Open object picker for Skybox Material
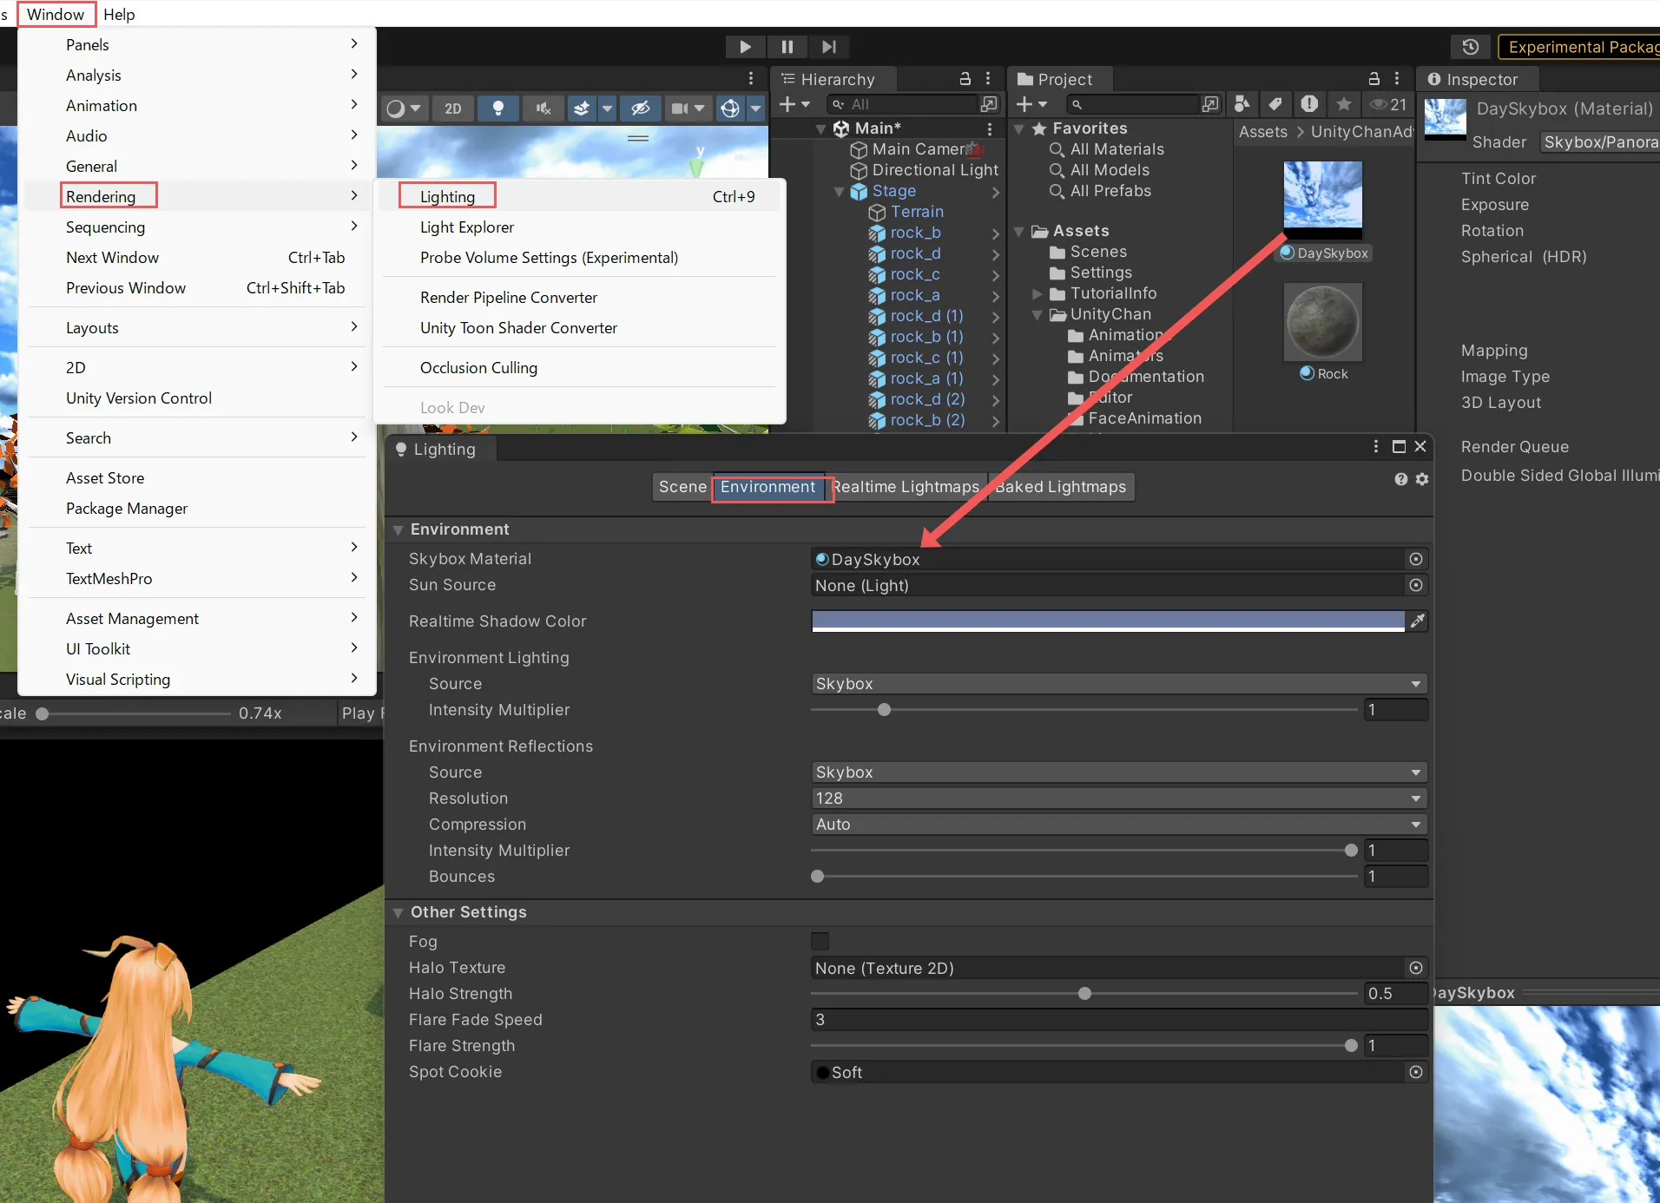Screen dimensions: 1660x1203 point(1416,560)
